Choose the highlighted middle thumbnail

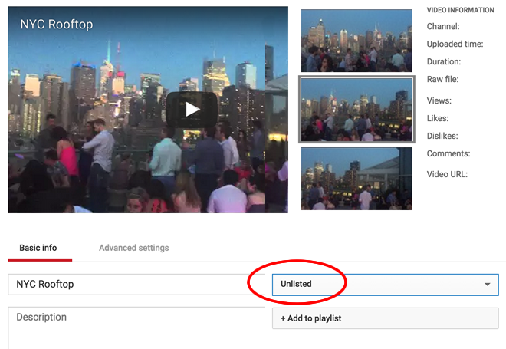tap(356, 109)
